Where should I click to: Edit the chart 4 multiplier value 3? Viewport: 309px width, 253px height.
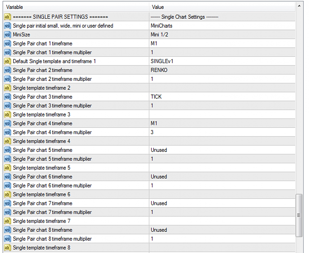pyautogui.click(x=222, y=132)
